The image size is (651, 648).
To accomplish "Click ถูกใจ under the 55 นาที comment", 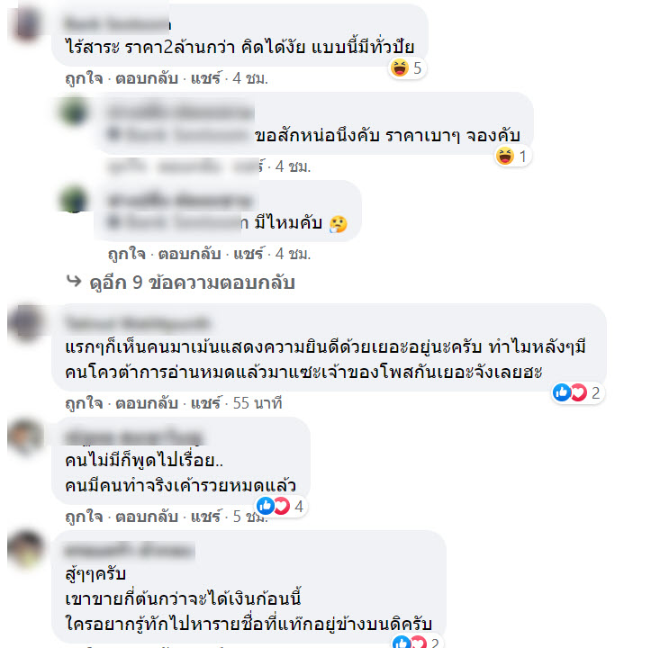I will click(x=84, y=403).
